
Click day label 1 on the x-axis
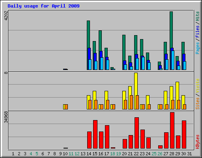[13, 154]
